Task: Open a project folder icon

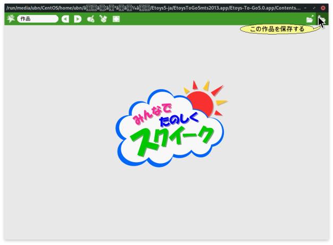Action: click(310, 19)
